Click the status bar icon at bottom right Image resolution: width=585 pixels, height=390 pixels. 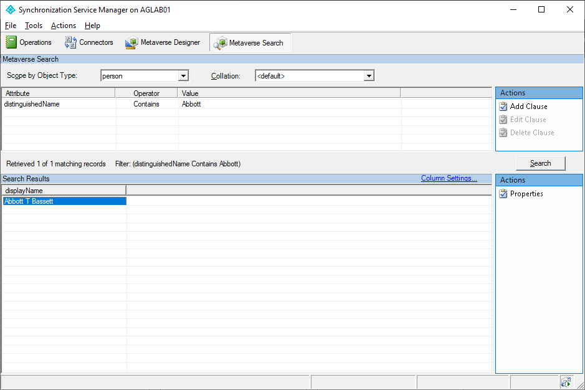click(566, 382)
